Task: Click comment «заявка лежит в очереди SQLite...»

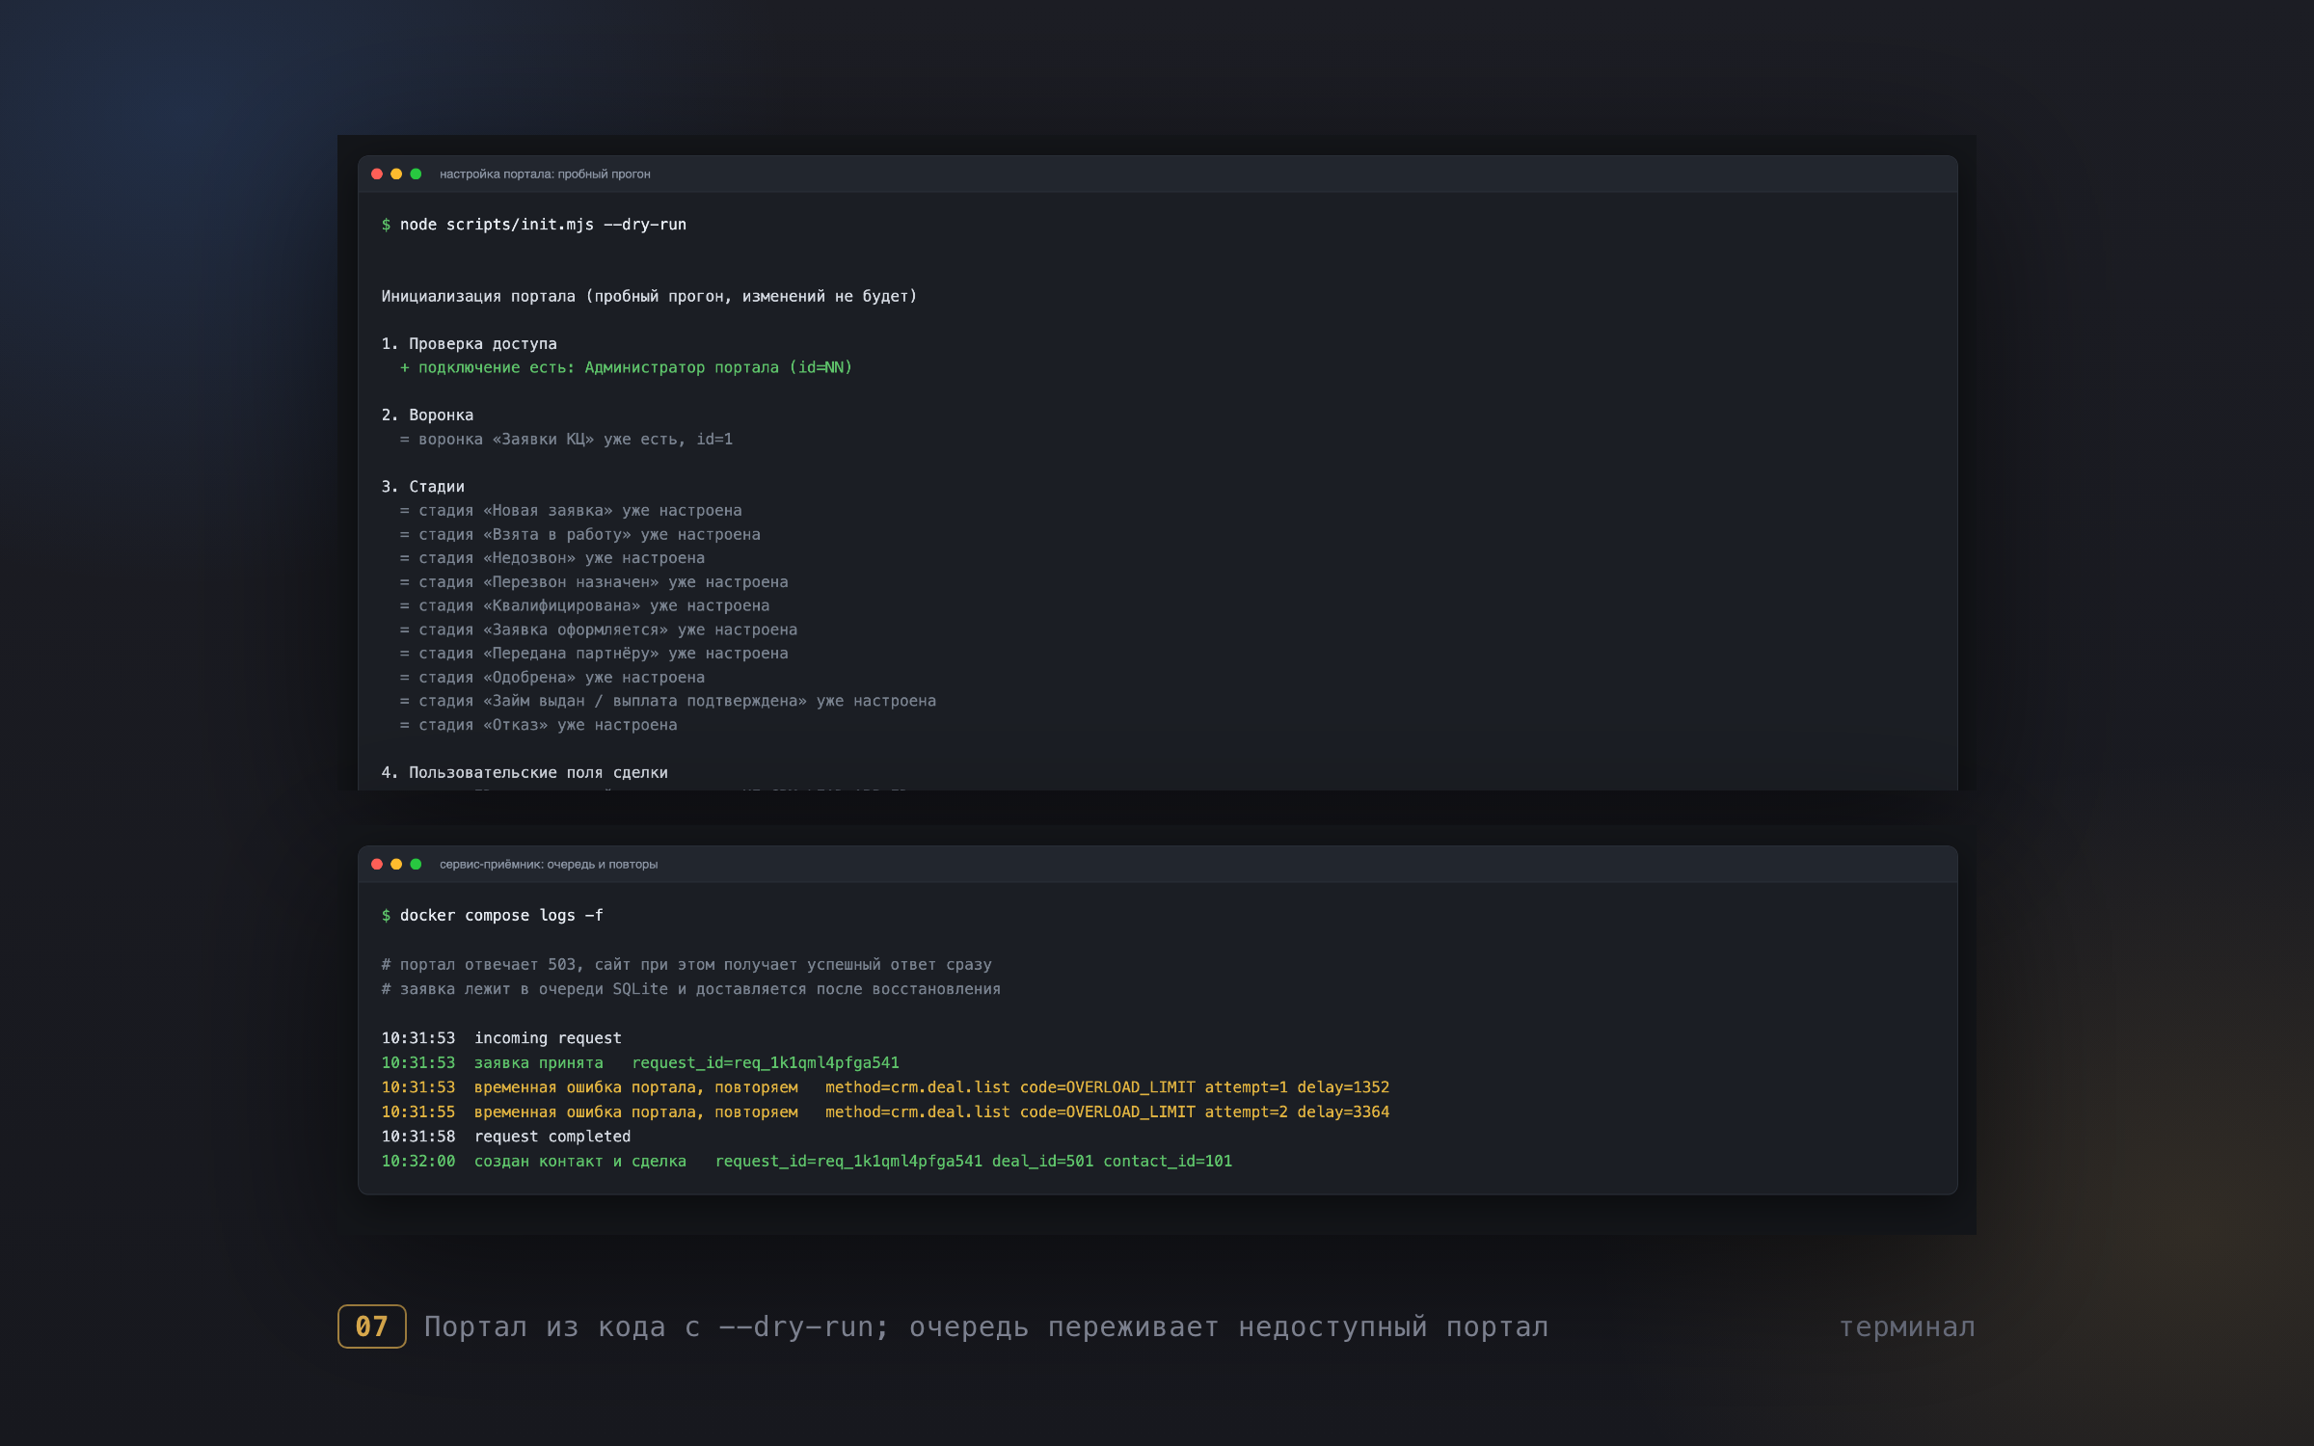Action: click(691, 990)
